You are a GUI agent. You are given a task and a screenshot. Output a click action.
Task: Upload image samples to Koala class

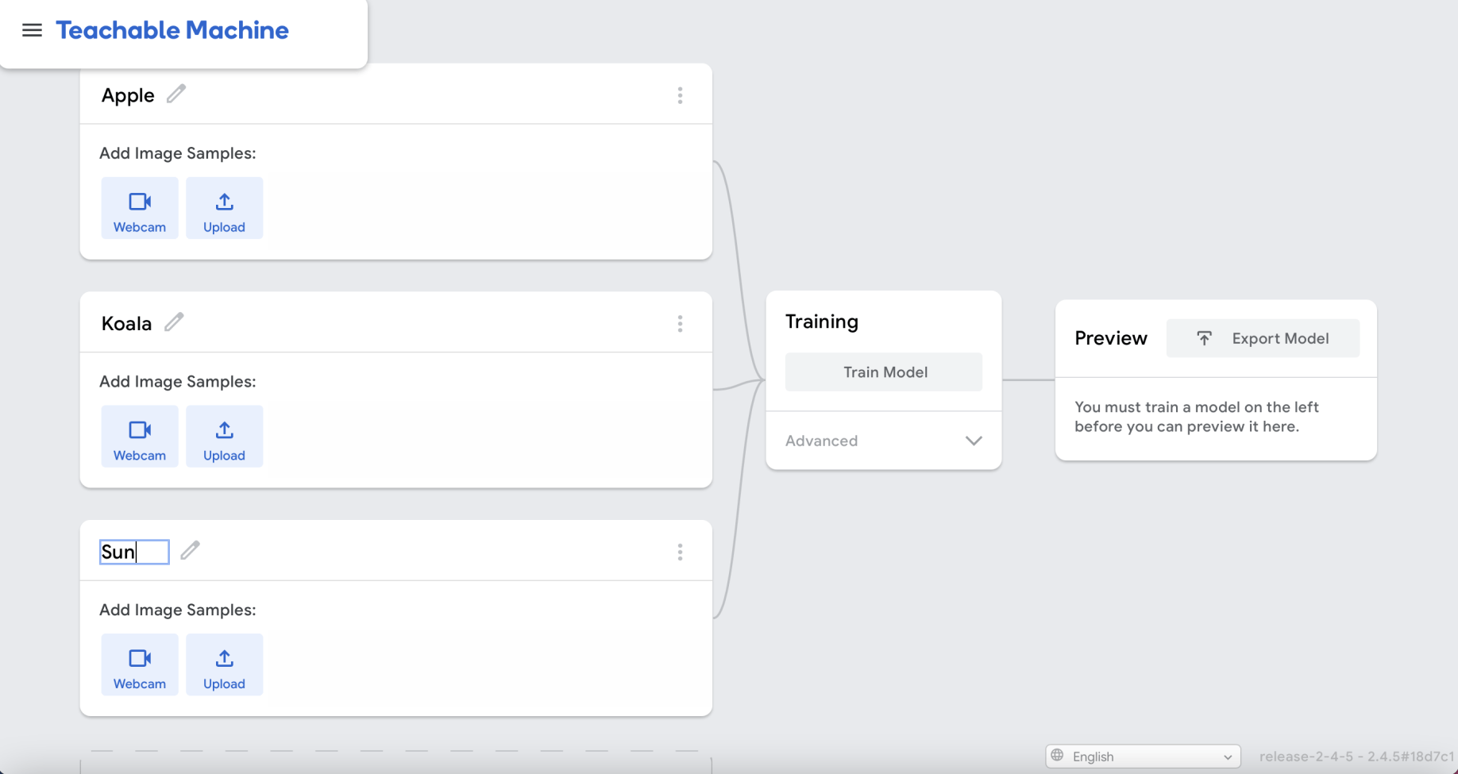tap(224, 437)
